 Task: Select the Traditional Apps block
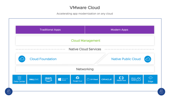click(50, 30)
